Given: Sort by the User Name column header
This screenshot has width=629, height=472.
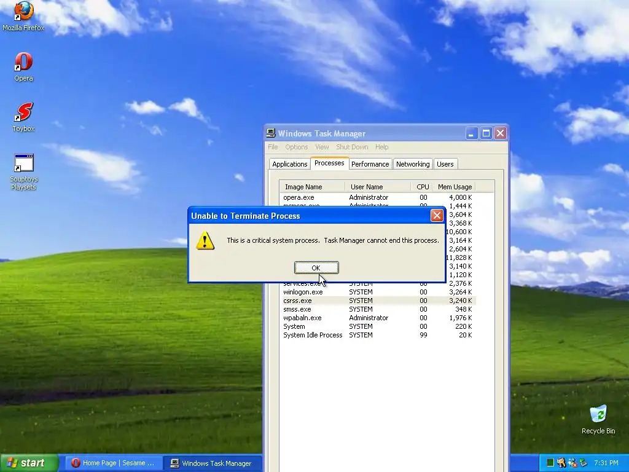Looking at the screenshot, I should 378,187.
